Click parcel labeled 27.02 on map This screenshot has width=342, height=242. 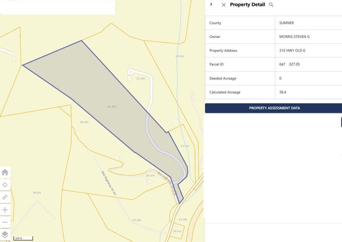179,56
